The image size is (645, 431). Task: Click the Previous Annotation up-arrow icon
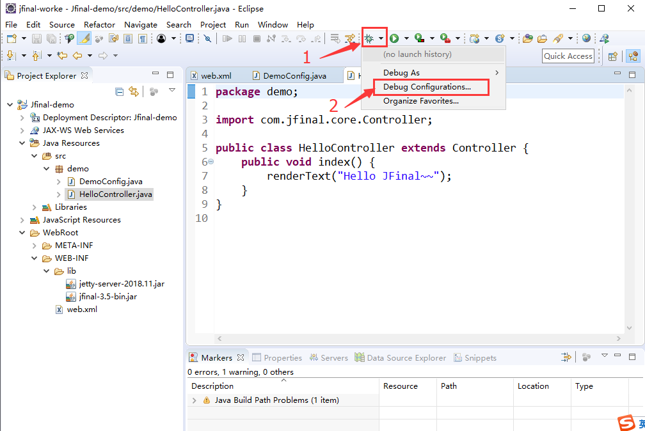pos(37,56)
